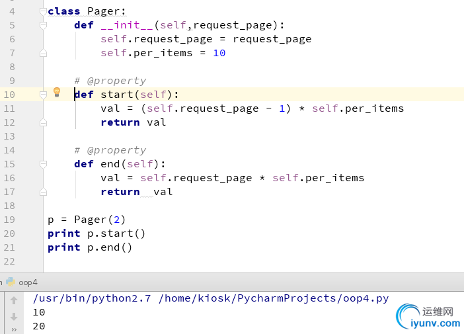Click the down arrow in run console
The width and height of the screenshot is (464, 334).
pyautogui.click(x=14, y=317)
